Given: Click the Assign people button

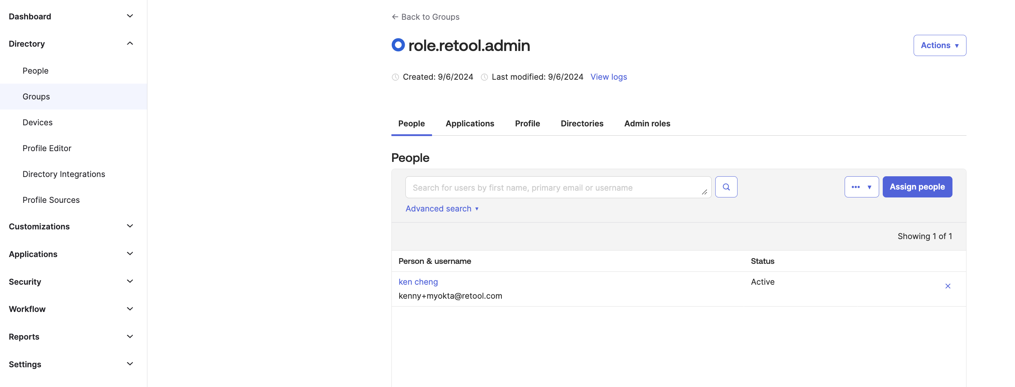Looking at the screenshot, I should pyautogui.click(x=917, y=187).
